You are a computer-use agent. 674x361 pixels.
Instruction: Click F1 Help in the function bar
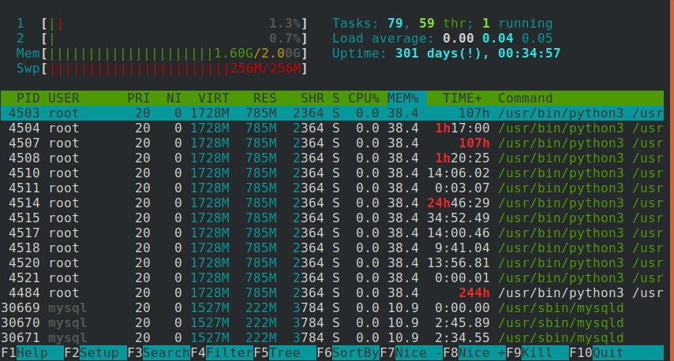(x=32, y=353)
